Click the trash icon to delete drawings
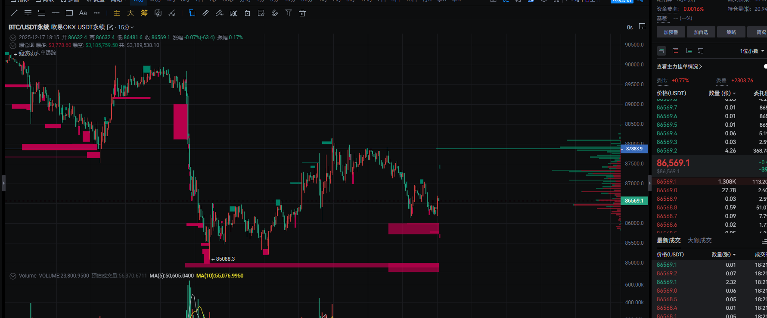The height and width of the screenshot is (318, 767). [x=302, y=13]
